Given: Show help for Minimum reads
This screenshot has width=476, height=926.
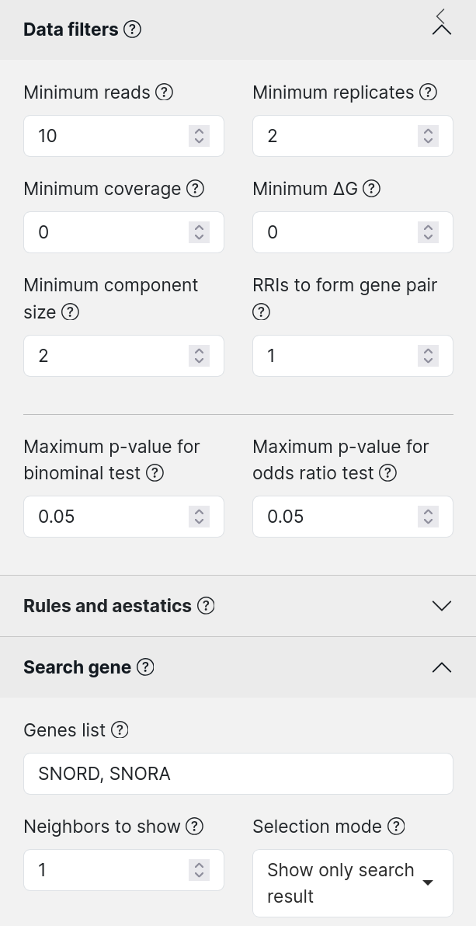Looking at the screenshot, I should coord(165,92).
